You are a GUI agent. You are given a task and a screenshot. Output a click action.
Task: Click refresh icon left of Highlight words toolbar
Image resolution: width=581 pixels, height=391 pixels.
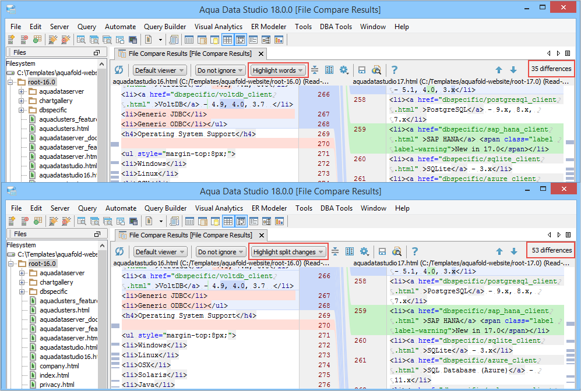tap(119, 70)
